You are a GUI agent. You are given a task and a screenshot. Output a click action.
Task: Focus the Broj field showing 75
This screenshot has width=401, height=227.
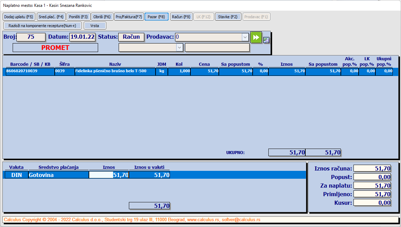(x=31, y=37)
